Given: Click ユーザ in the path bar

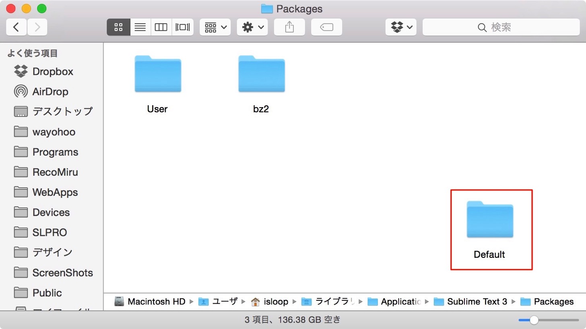Looking at the screenshot, I should (x=218, y=302).
